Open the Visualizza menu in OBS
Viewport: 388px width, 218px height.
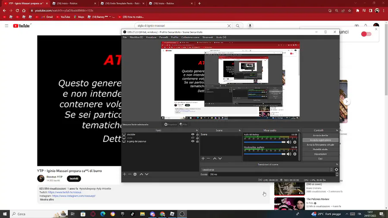click(151, 37)
